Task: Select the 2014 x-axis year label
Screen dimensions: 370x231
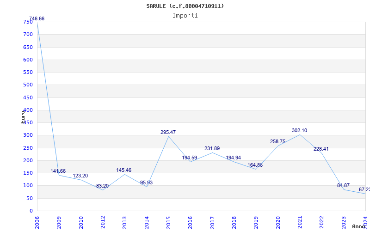Action: [147, 223]
